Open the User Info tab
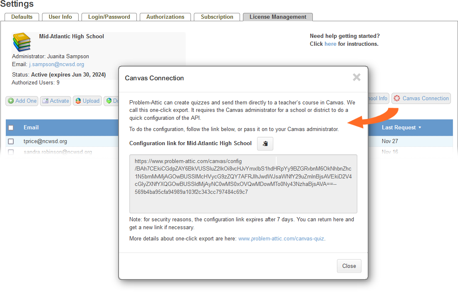 (60, 17)
